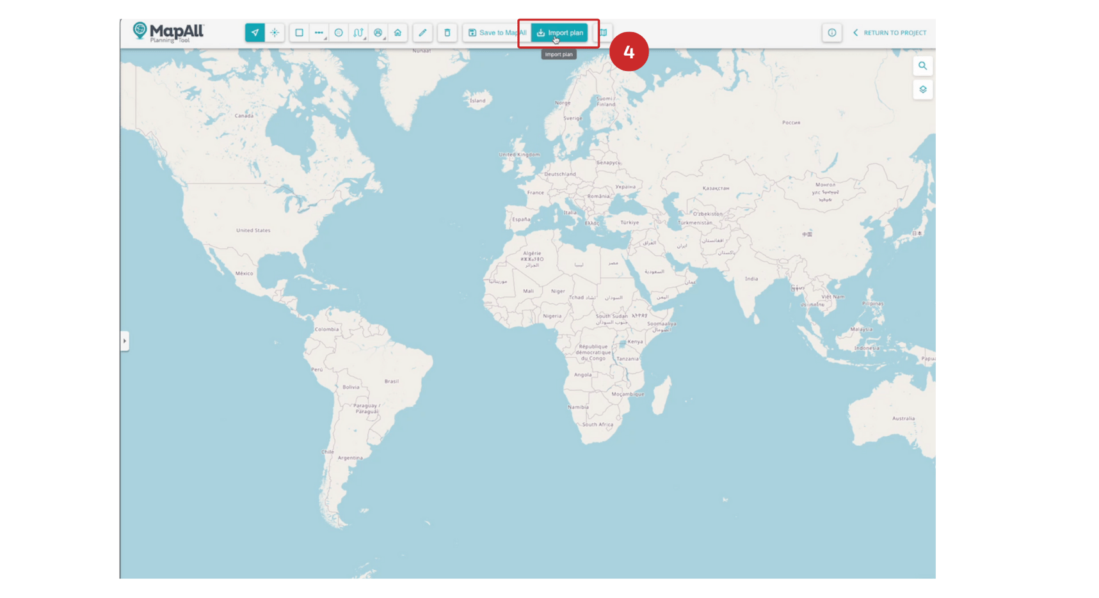Activate the locate crosshair tool
Viewport: 1099px width, 598px height.
click(274, 33)
